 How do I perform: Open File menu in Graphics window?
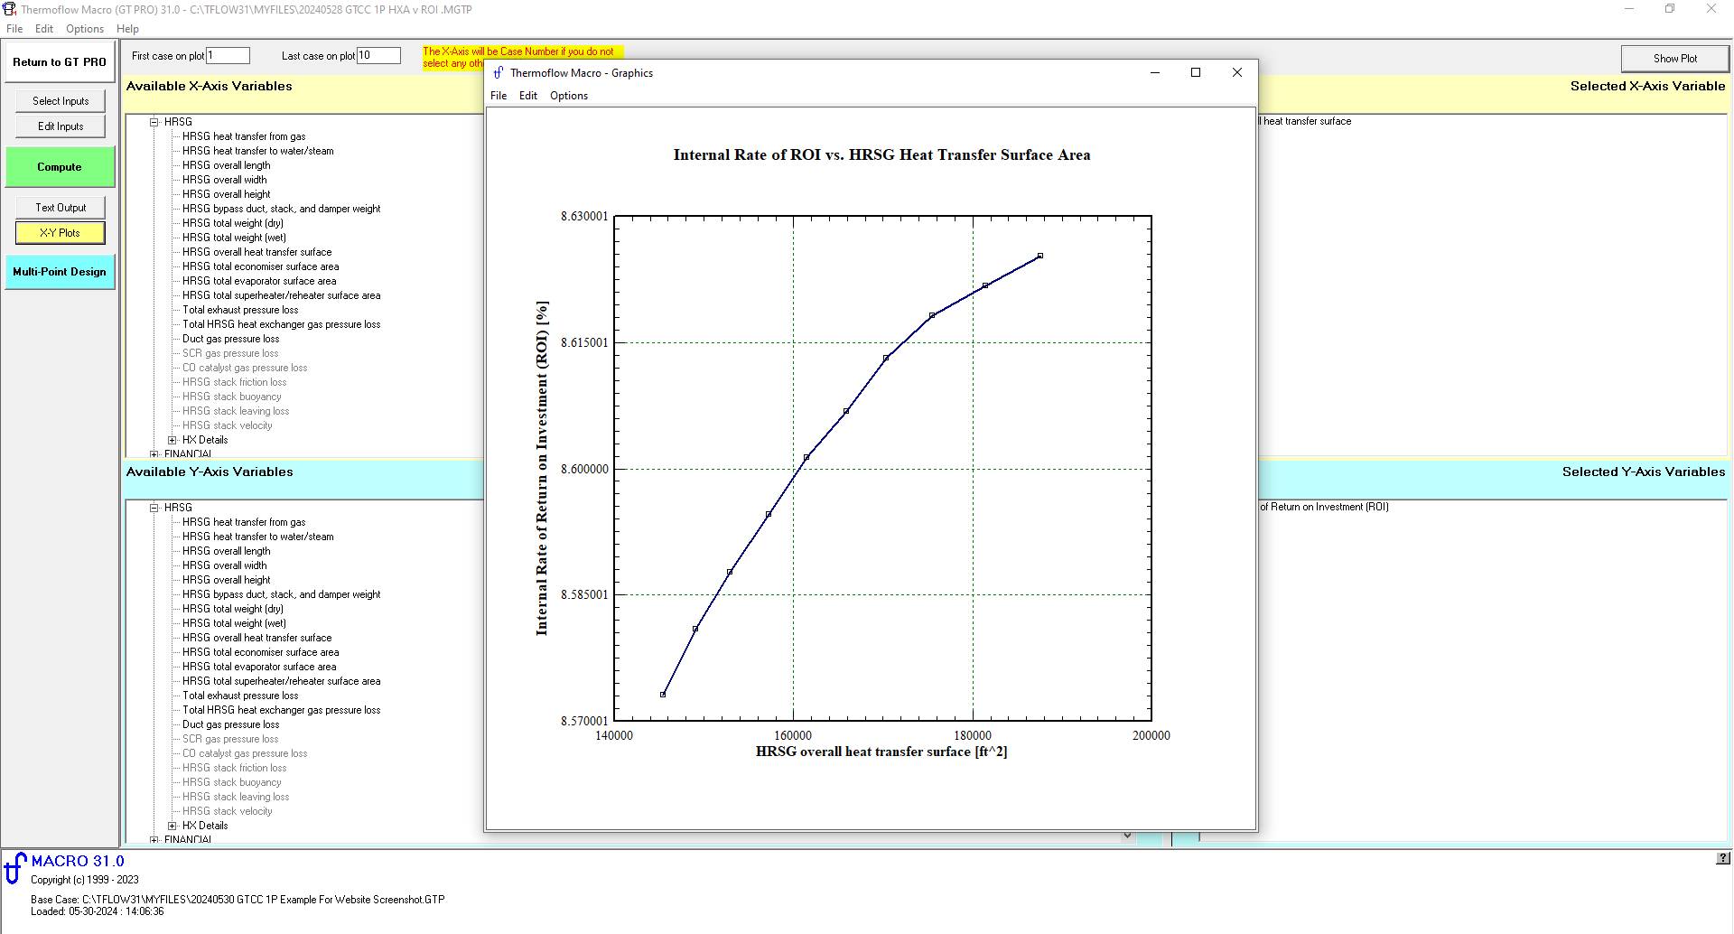pos(499,96)
